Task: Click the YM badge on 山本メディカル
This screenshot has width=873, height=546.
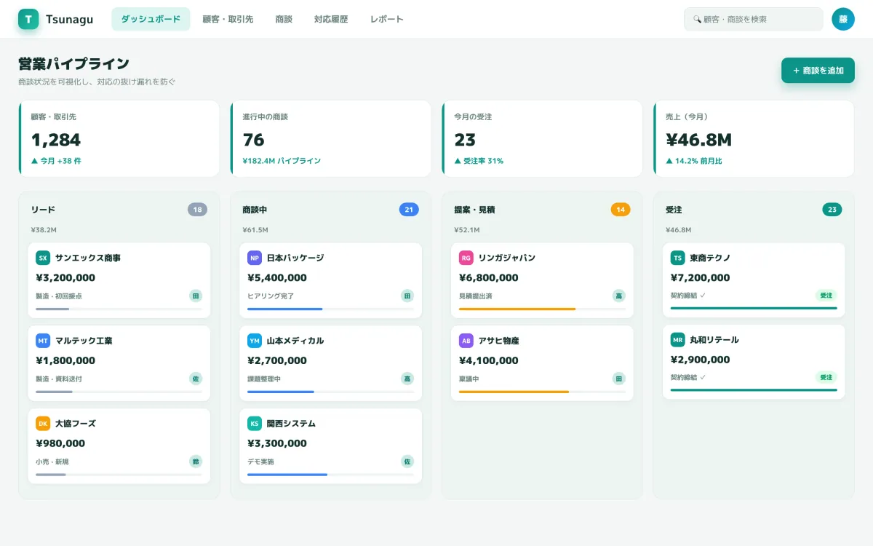Action: point(255,341)
